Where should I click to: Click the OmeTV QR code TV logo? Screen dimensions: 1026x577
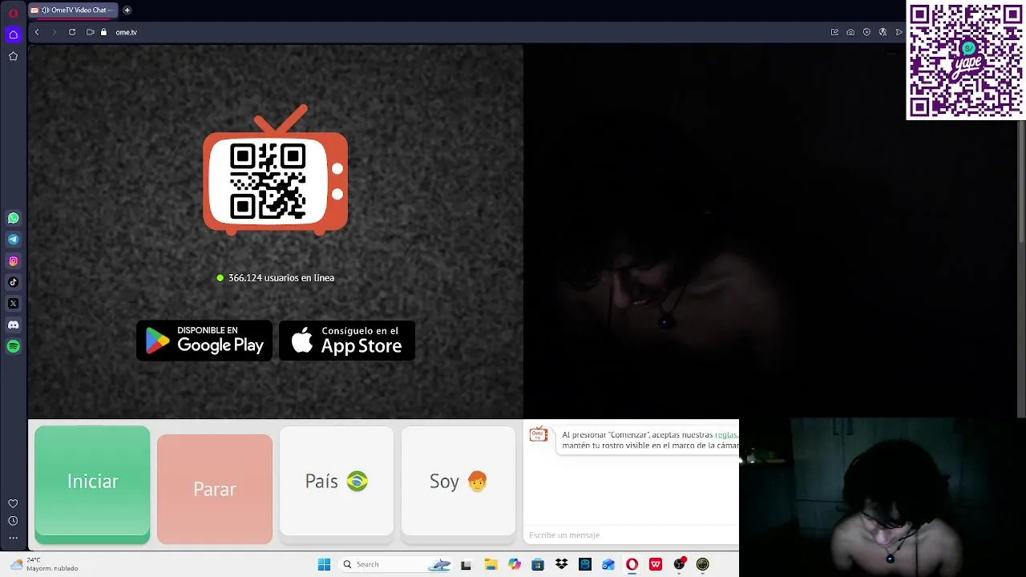(x=275, y=170)
